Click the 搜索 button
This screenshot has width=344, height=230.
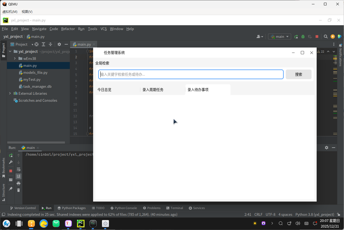299,74
